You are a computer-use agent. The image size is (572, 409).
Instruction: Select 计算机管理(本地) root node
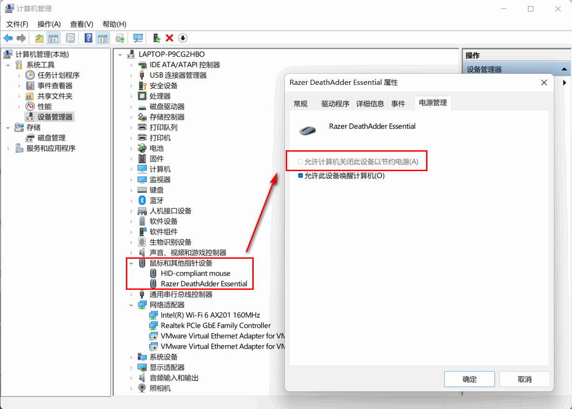tap(42, 54)
